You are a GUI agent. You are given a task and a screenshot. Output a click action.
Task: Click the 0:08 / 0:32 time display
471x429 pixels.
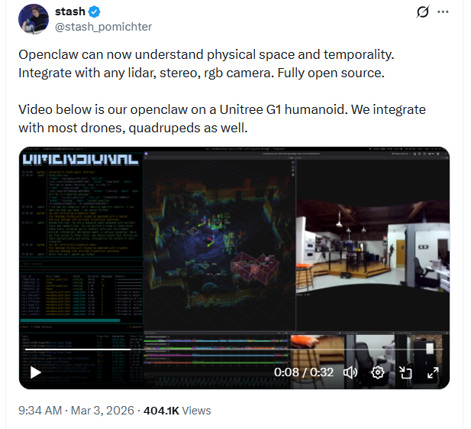point(304,372)
